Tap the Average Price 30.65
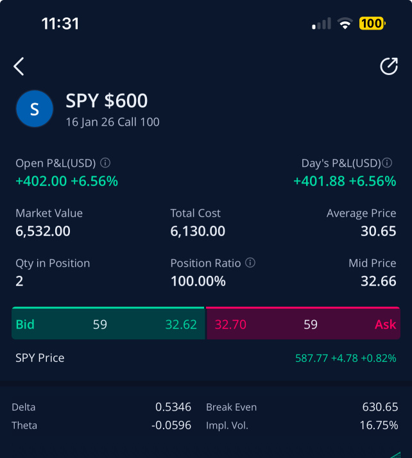The image size is (412, 458). coord(379,231)
